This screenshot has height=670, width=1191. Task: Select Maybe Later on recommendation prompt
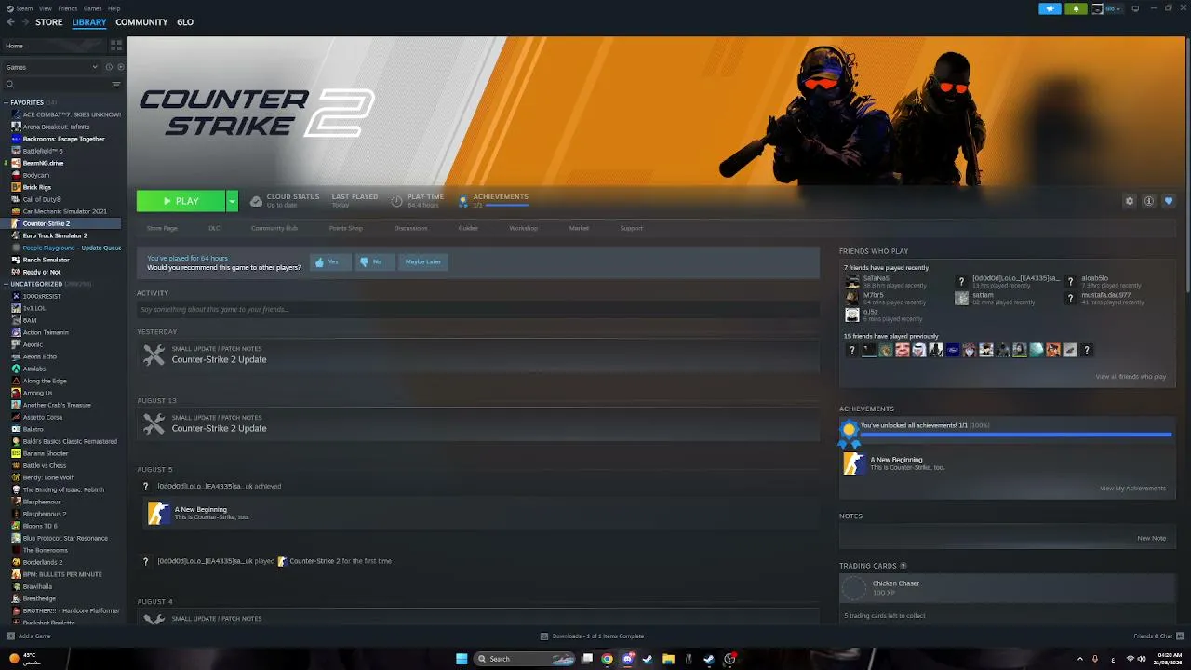pos(423,262)
